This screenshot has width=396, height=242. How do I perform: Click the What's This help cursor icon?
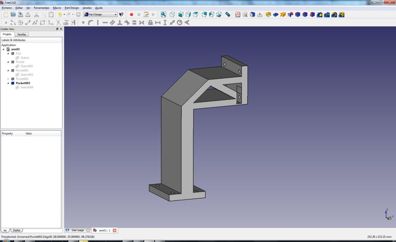(x=121, y=15)
